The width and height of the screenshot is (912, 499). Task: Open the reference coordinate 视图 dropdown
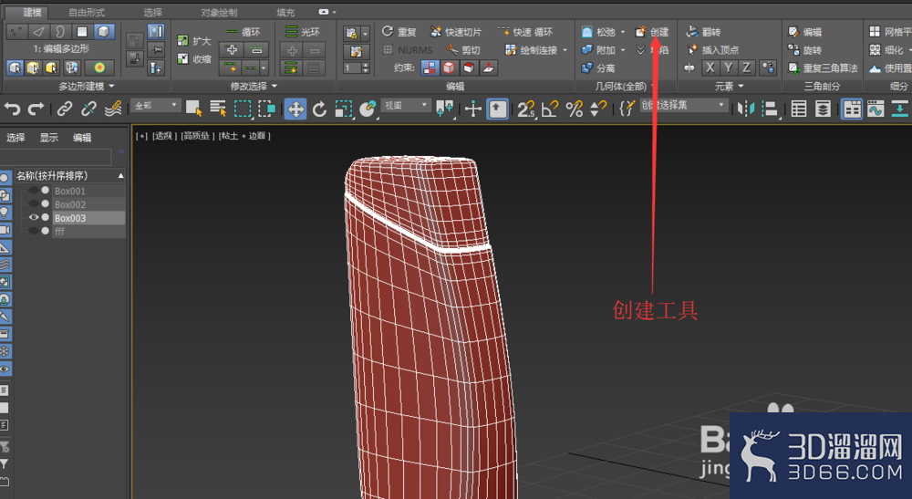[406, 105]
